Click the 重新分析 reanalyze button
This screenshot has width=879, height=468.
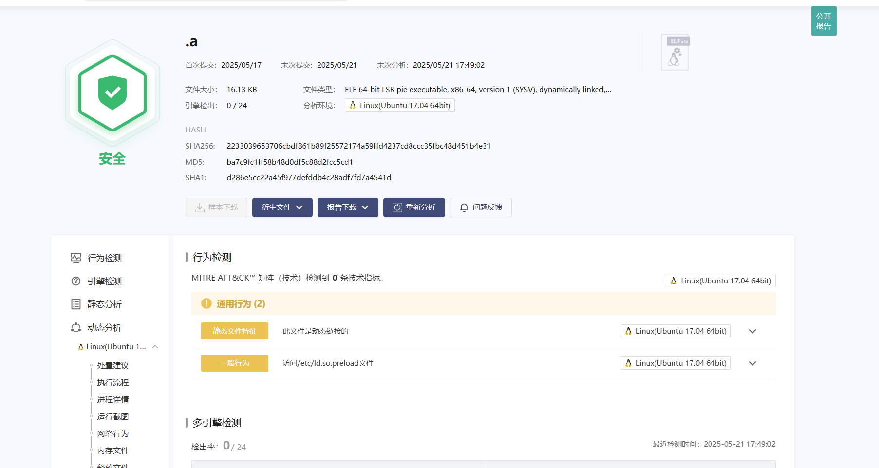tap(414, 207)
